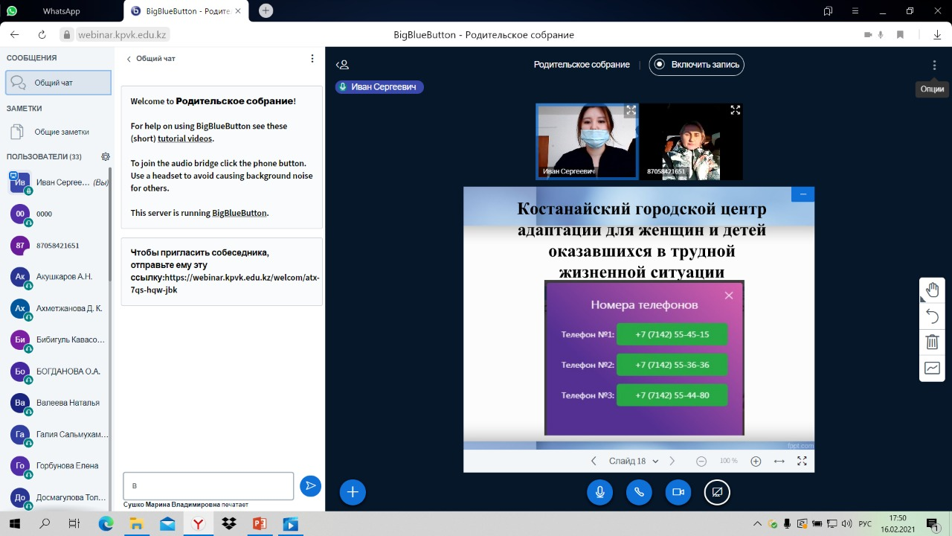This screenshot has height=536, width=952.
Task: Zoom out the presentation
Action: tap(701, 461)
